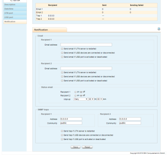Go to USB port settings
Viewport: 168px width, 155px height.
[x=15, y=18]
